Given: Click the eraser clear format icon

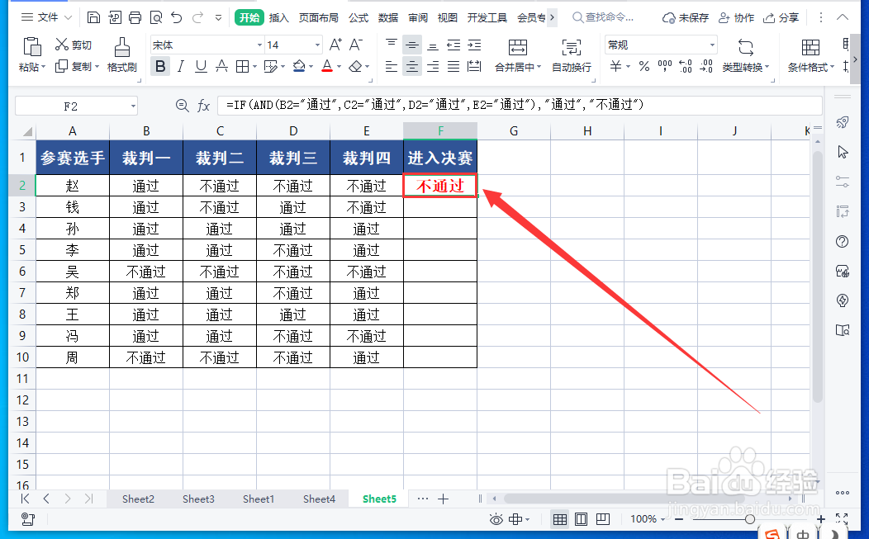Looking at the screenshot, I should tap(355, 67).
